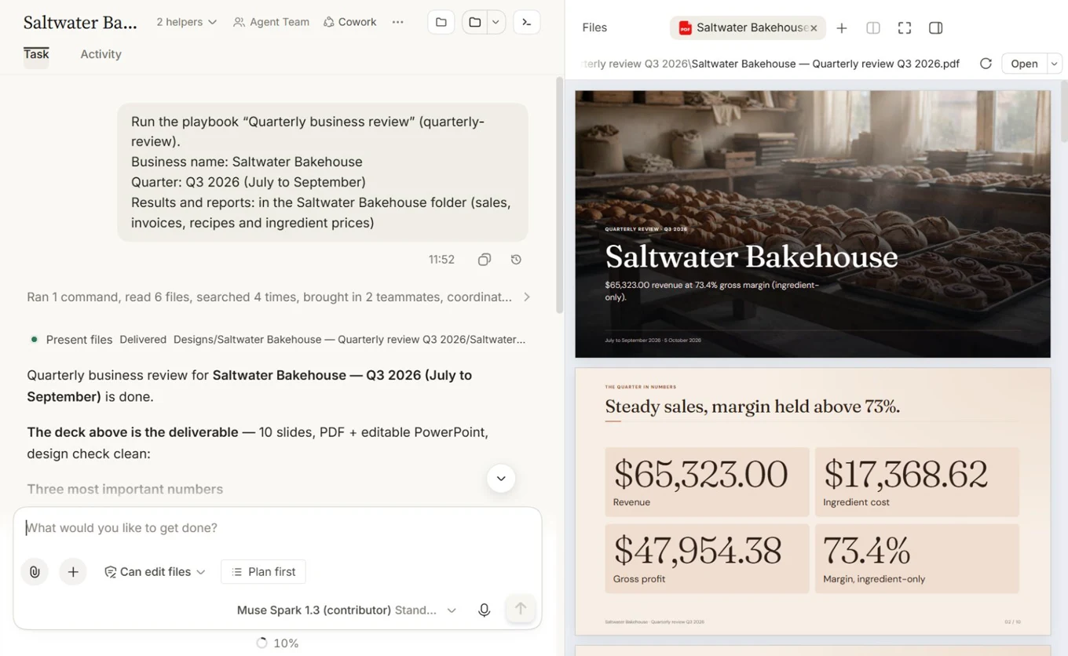This screenshot has height=656, width=1068.
Task: Expand the 2 helpers dropdown
Action: (187, 22)
